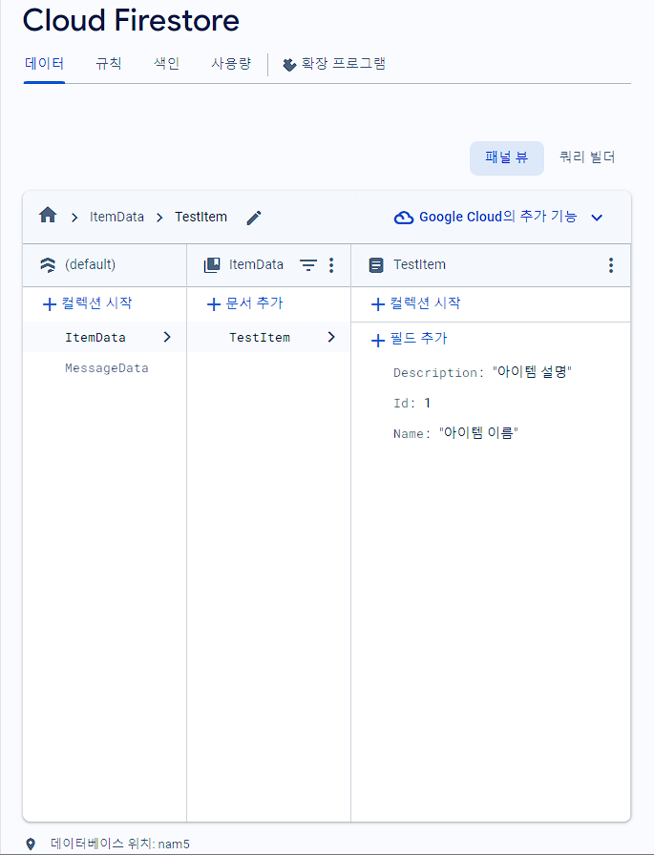Click the (default) database icon
The height and width of the screenshot is (855, 654).
click(x=48, y=265)
